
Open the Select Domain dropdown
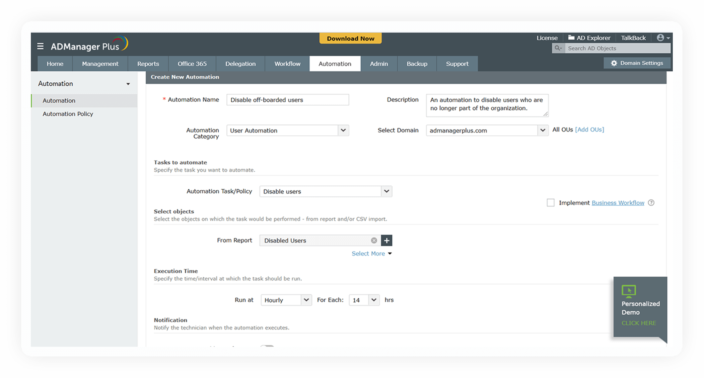coord(542,130)
